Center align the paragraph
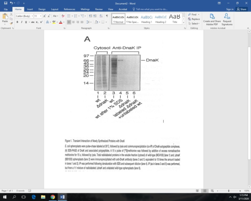The image size is (251, 201). (x=74, y=22)
